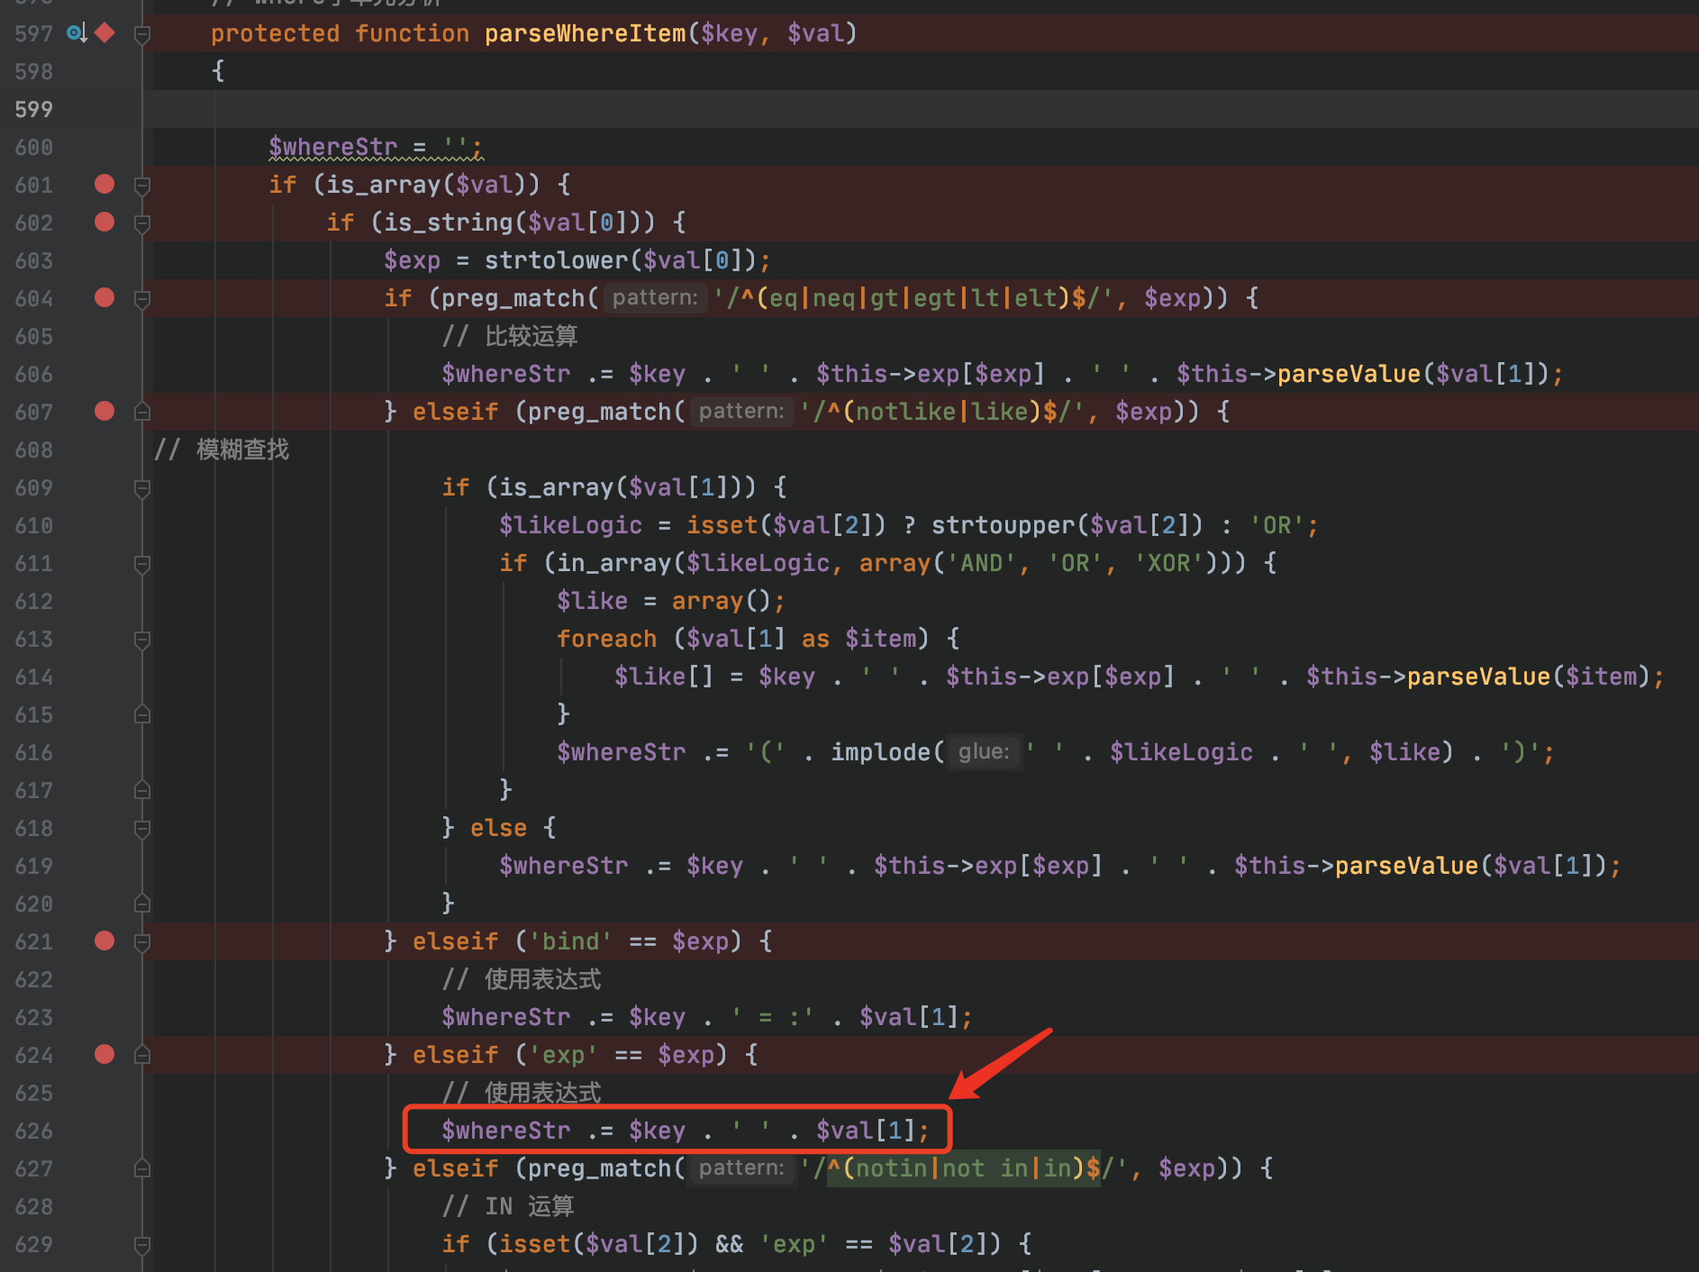Fold the else block on line 618

141,829
